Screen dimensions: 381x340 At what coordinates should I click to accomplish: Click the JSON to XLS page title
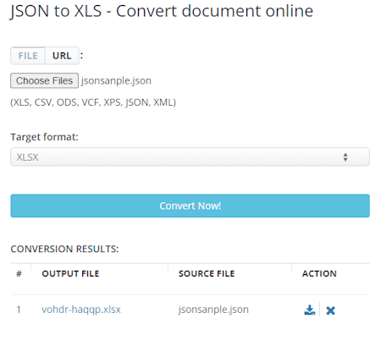click(x=162, y=11)
